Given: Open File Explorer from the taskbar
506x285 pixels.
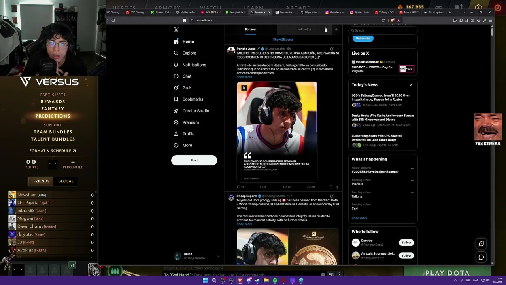Looking at the screenshot, I should click(x=266, y=280).
